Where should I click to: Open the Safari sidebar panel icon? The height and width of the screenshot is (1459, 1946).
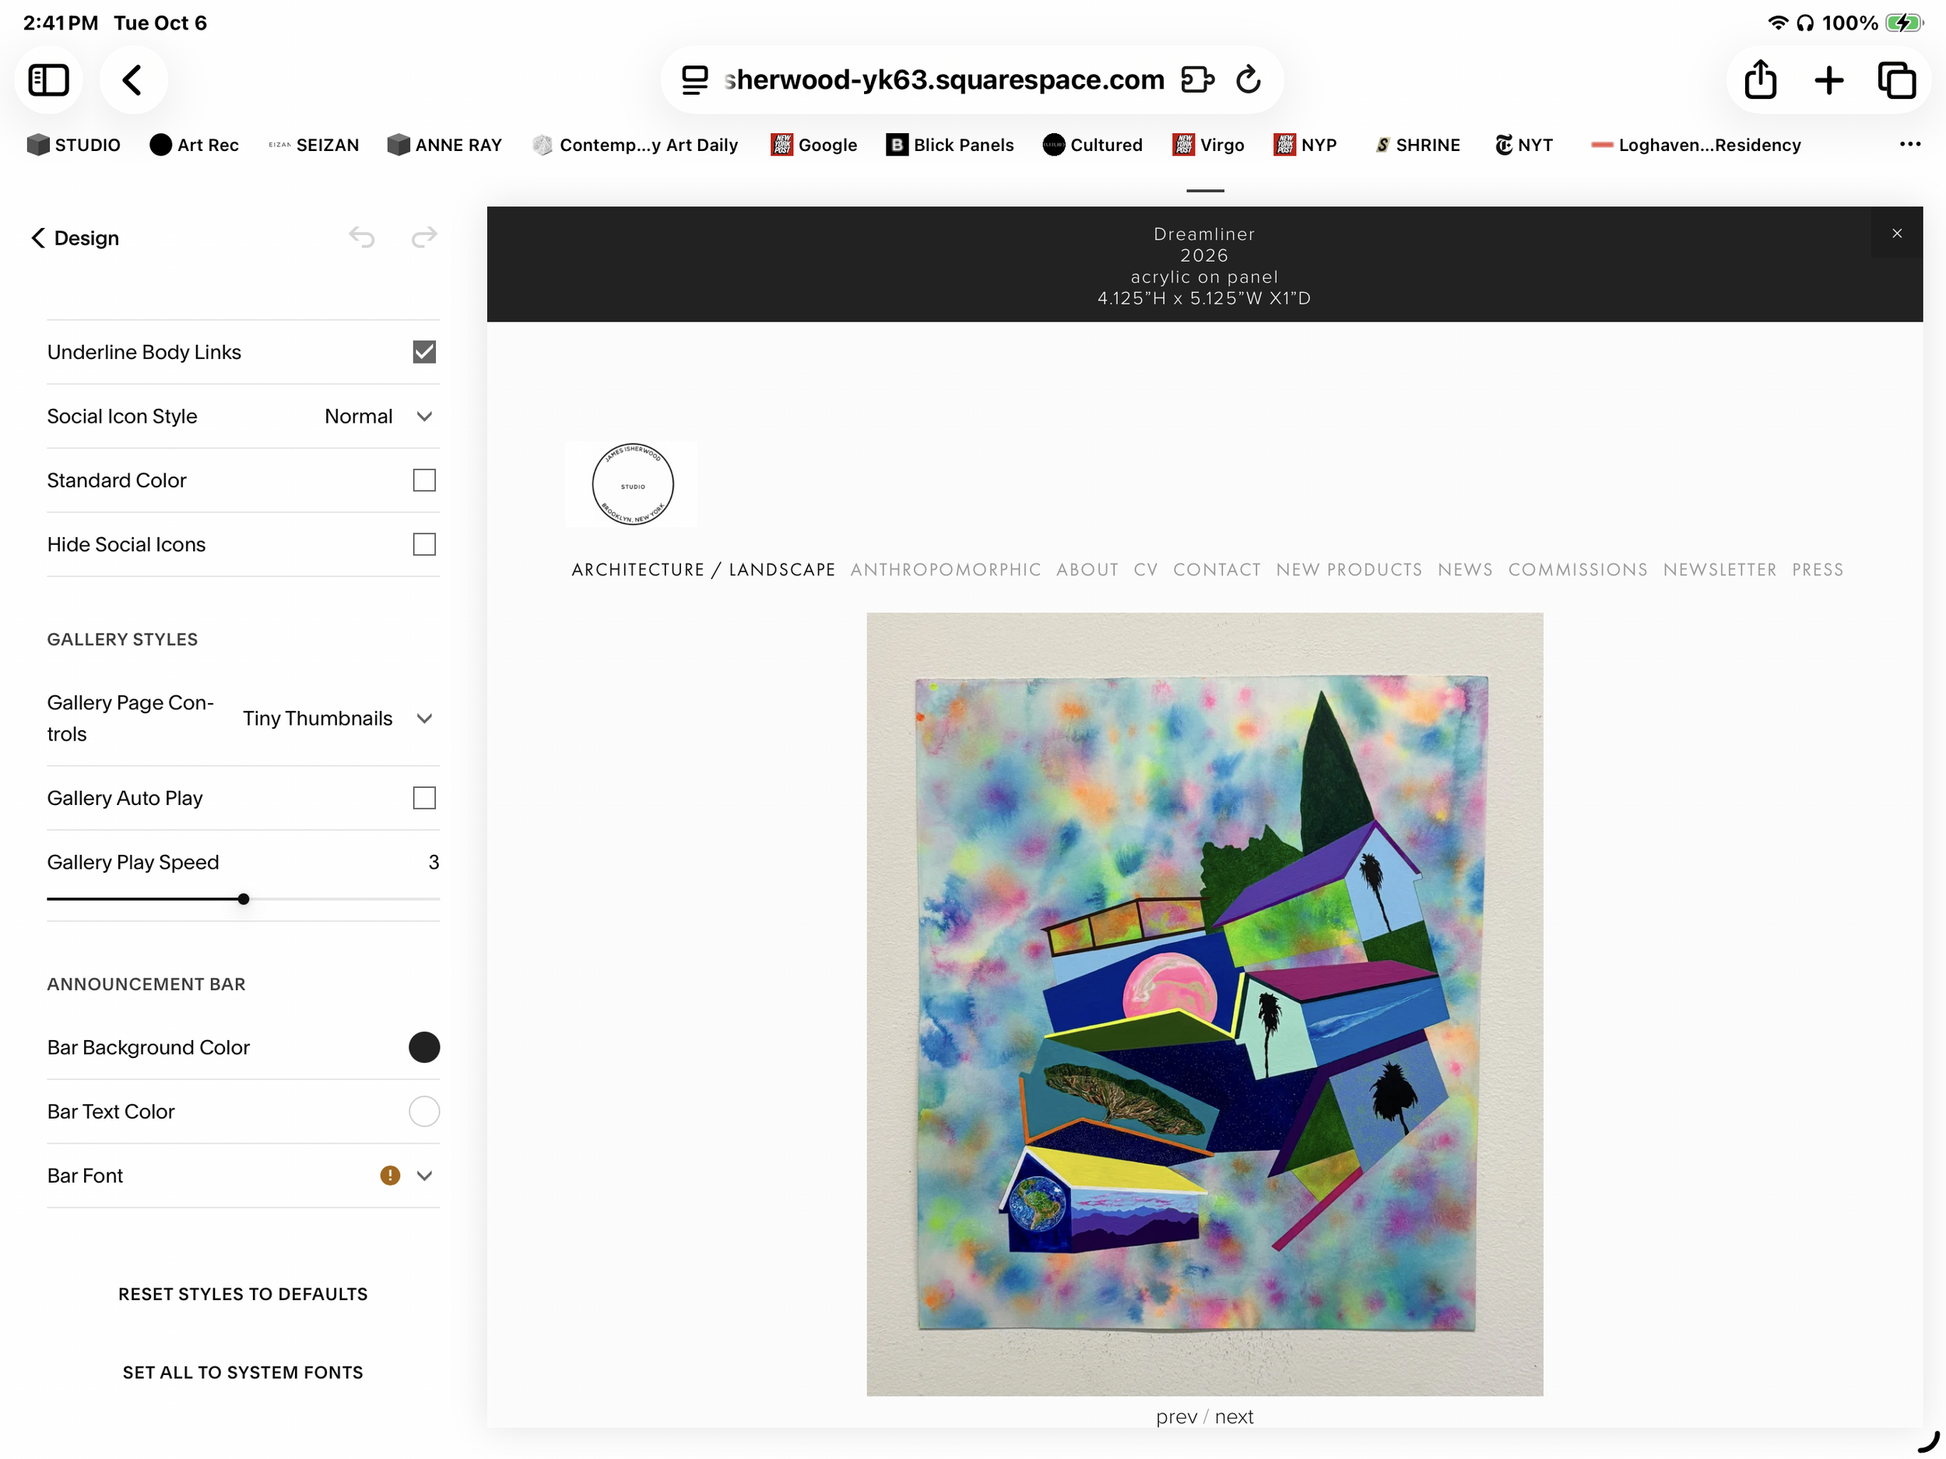[x=48, y=80]
